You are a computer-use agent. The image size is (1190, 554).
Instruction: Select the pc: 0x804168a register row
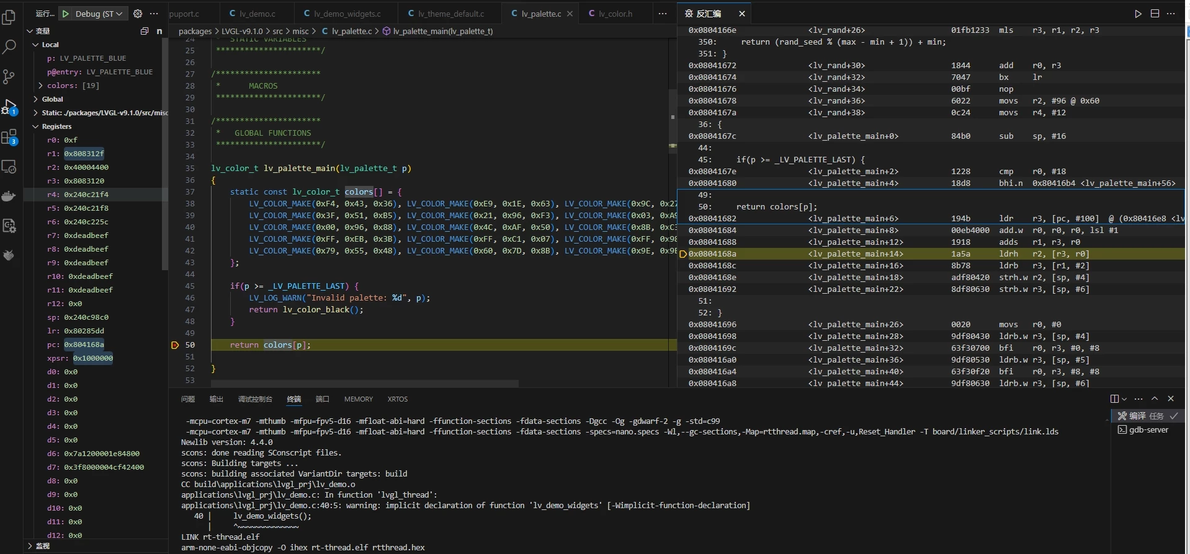[x=96, y=345]
